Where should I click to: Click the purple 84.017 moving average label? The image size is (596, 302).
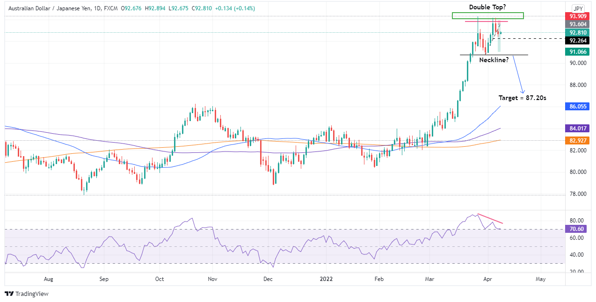(578, 129)
